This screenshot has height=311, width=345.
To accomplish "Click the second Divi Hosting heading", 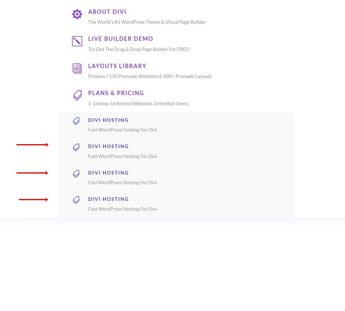I will (x=108, y=146).
